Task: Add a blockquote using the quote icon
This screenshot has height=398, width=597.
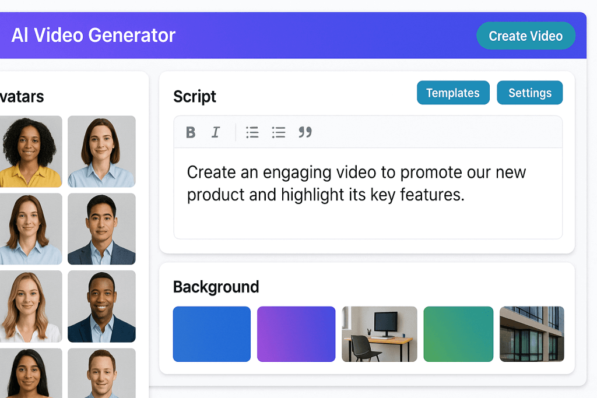Action: coord(305,133)
